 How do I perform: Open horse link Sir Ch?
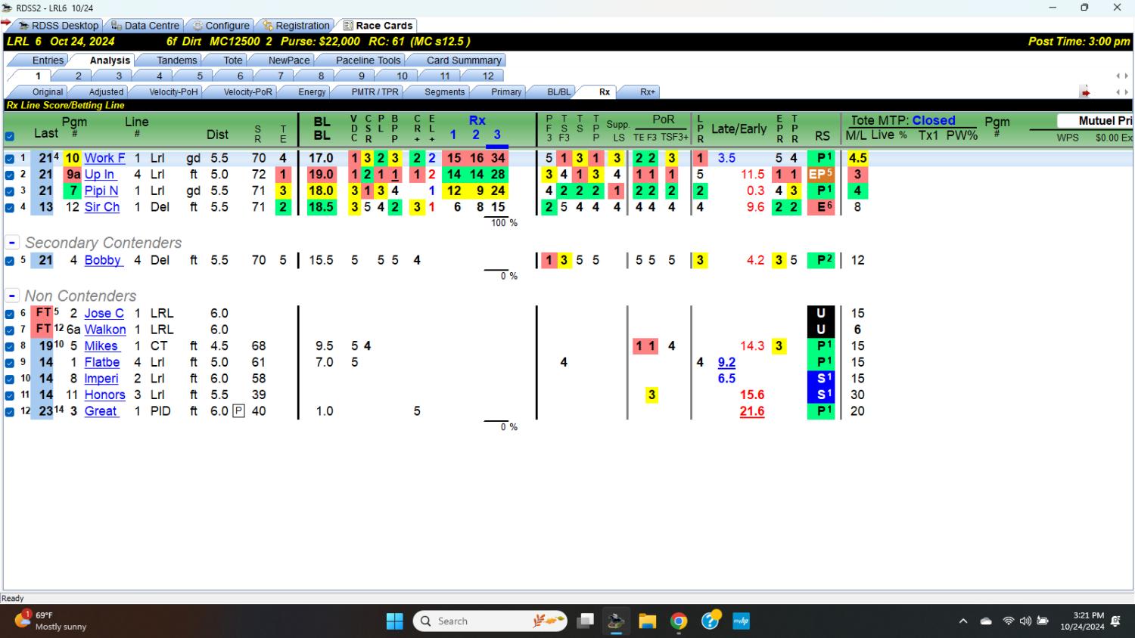point(102,207)
